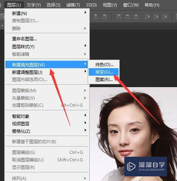The width and height of the screenshot is (177, 181).
Task: Open the 滤镜(T) menu
Action: [73, 5]
